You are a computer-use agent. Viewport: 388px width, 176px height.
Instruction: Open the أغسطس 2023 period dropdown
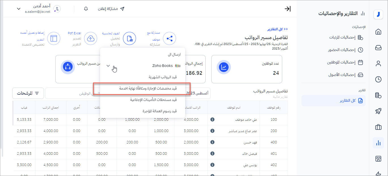click(x=198, y=93)
